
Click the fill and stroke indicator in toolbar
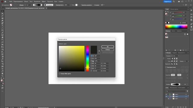click(x=2, y=81)
